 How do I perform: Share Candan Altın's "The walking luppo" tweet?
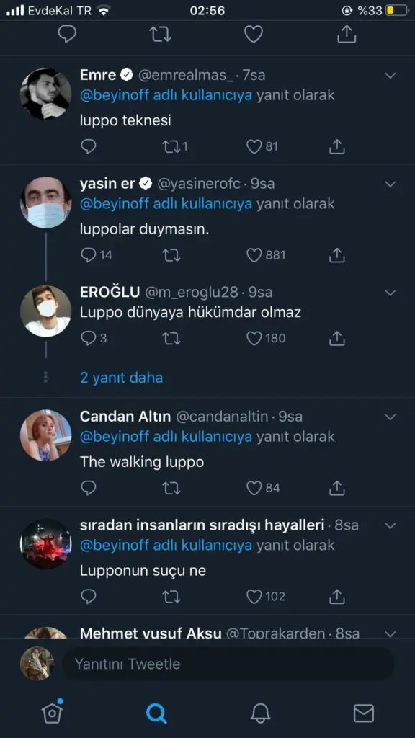click(x=337, y=488)
